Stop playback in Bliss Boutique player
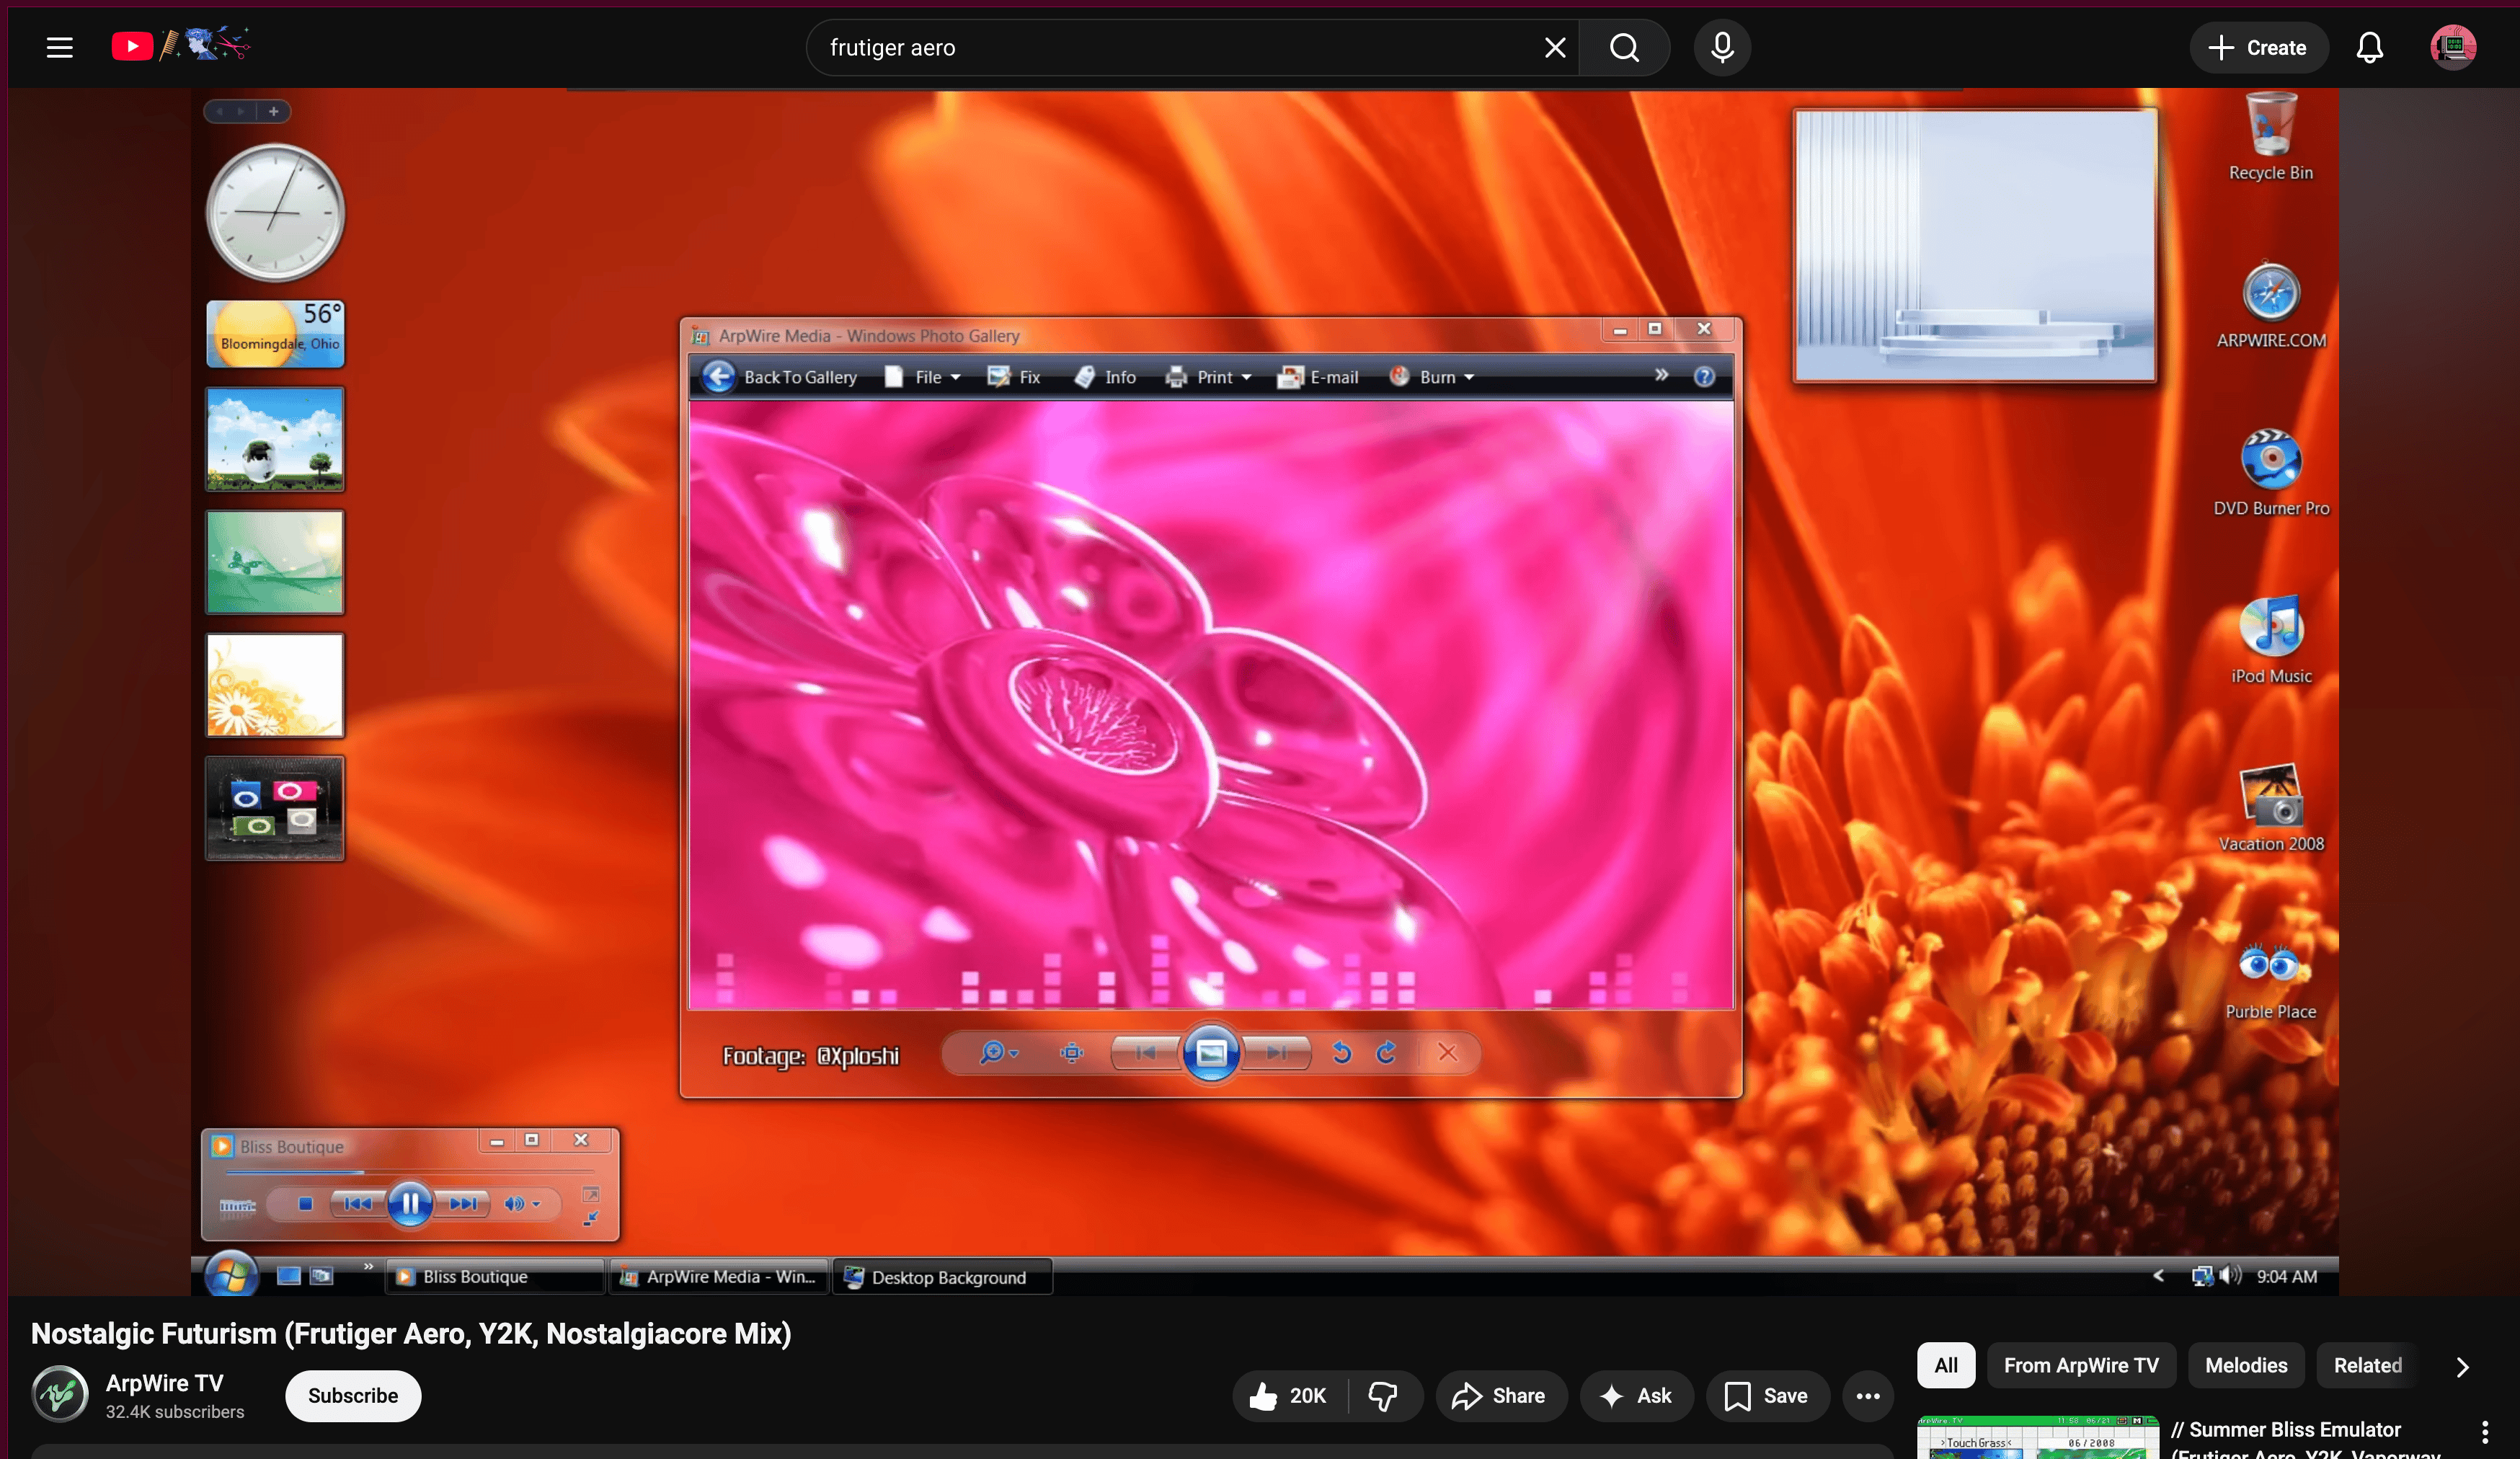Screen dimensions: 2520x1459 [x=306, y=1204]
